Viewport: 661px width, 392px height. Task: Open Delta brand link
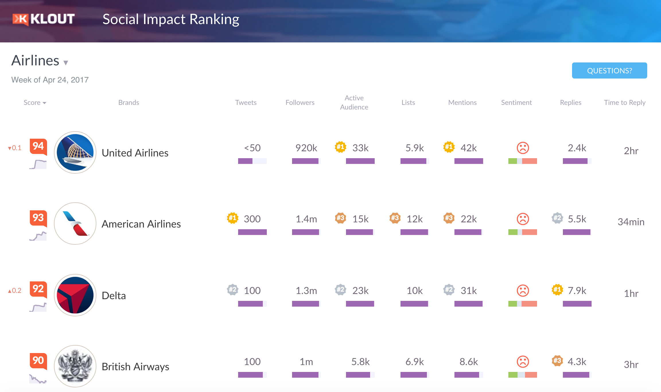pos(114,296)
